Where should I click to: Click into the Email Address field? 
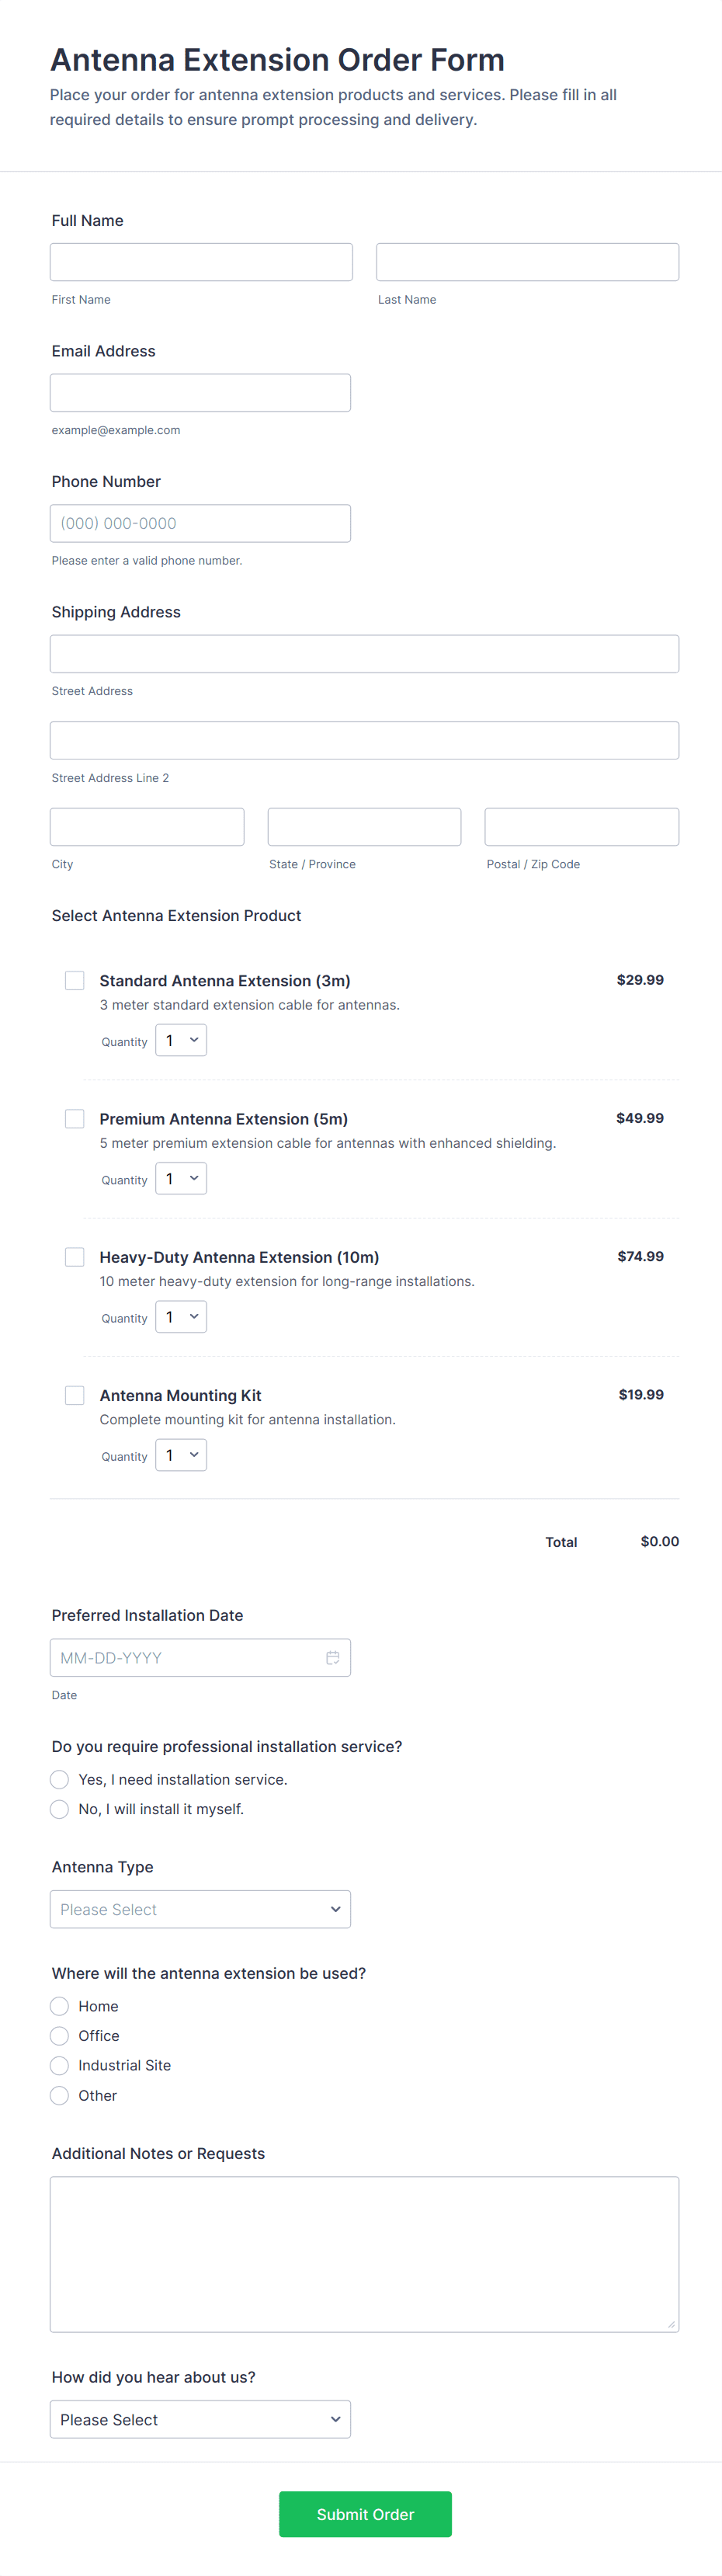click(200, 393)
